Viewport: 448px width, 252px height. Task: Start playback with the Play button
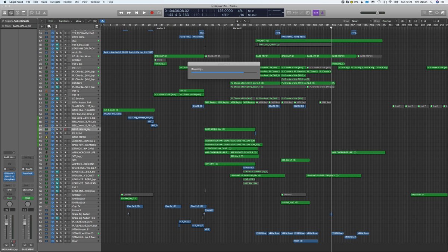tap(144, 13)
